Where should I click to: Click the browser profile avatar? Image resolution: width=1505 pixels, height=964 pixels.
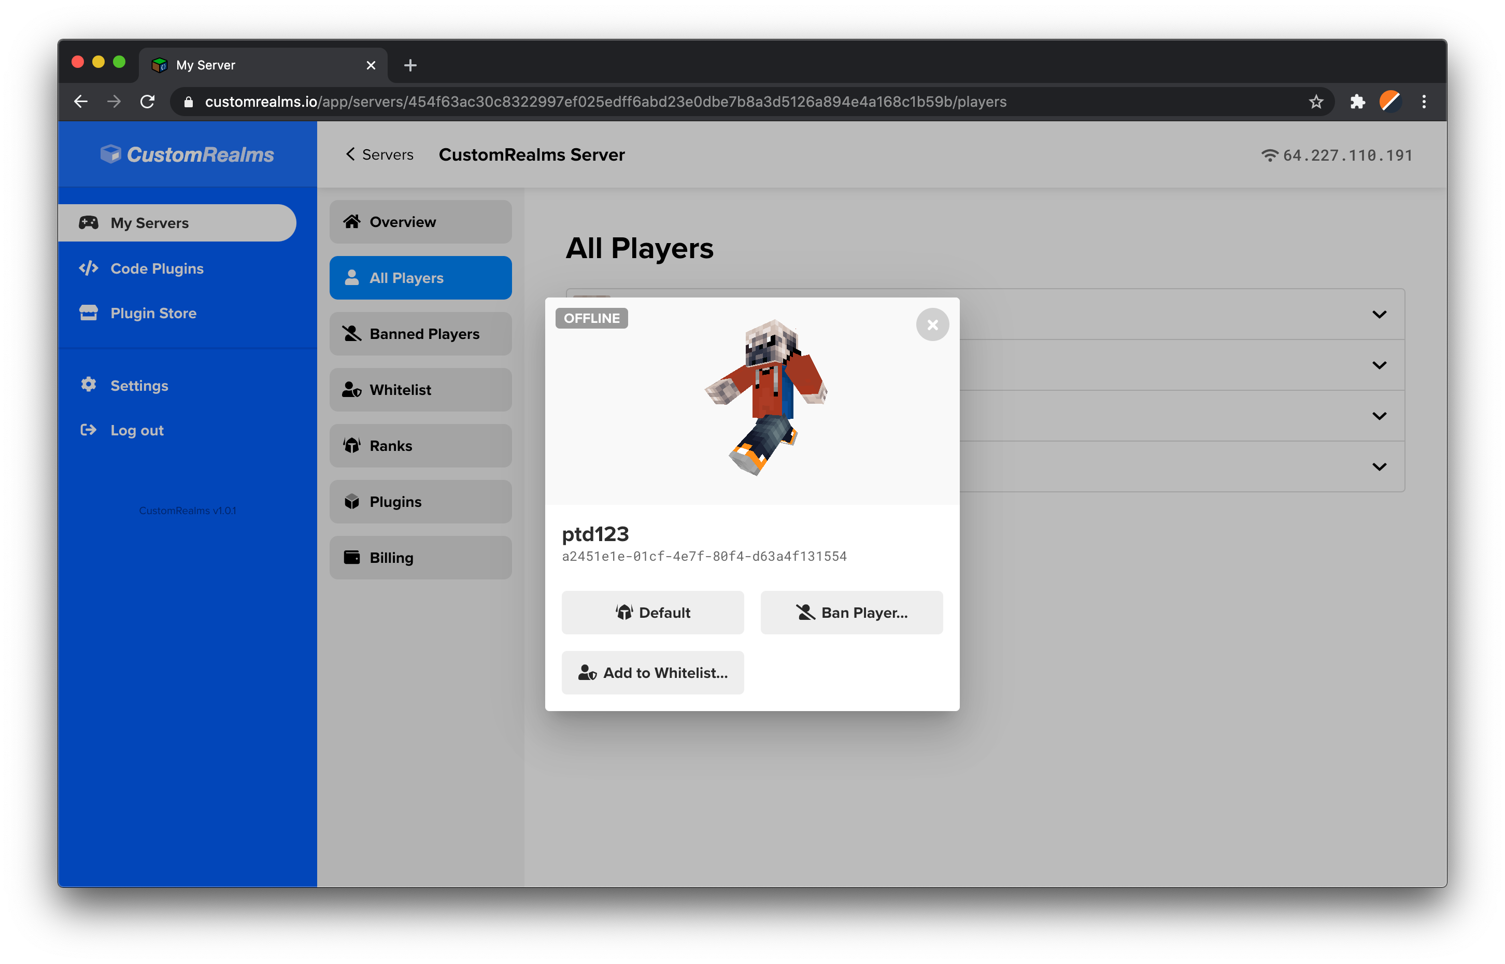pos(1390,102)
